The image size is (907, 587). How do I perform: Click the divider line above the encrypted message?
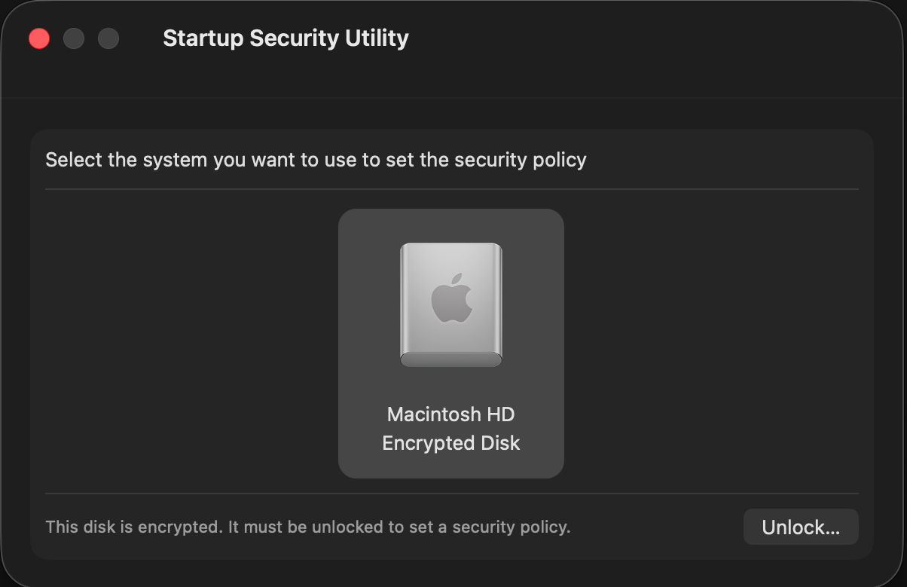tap(450, 494)
